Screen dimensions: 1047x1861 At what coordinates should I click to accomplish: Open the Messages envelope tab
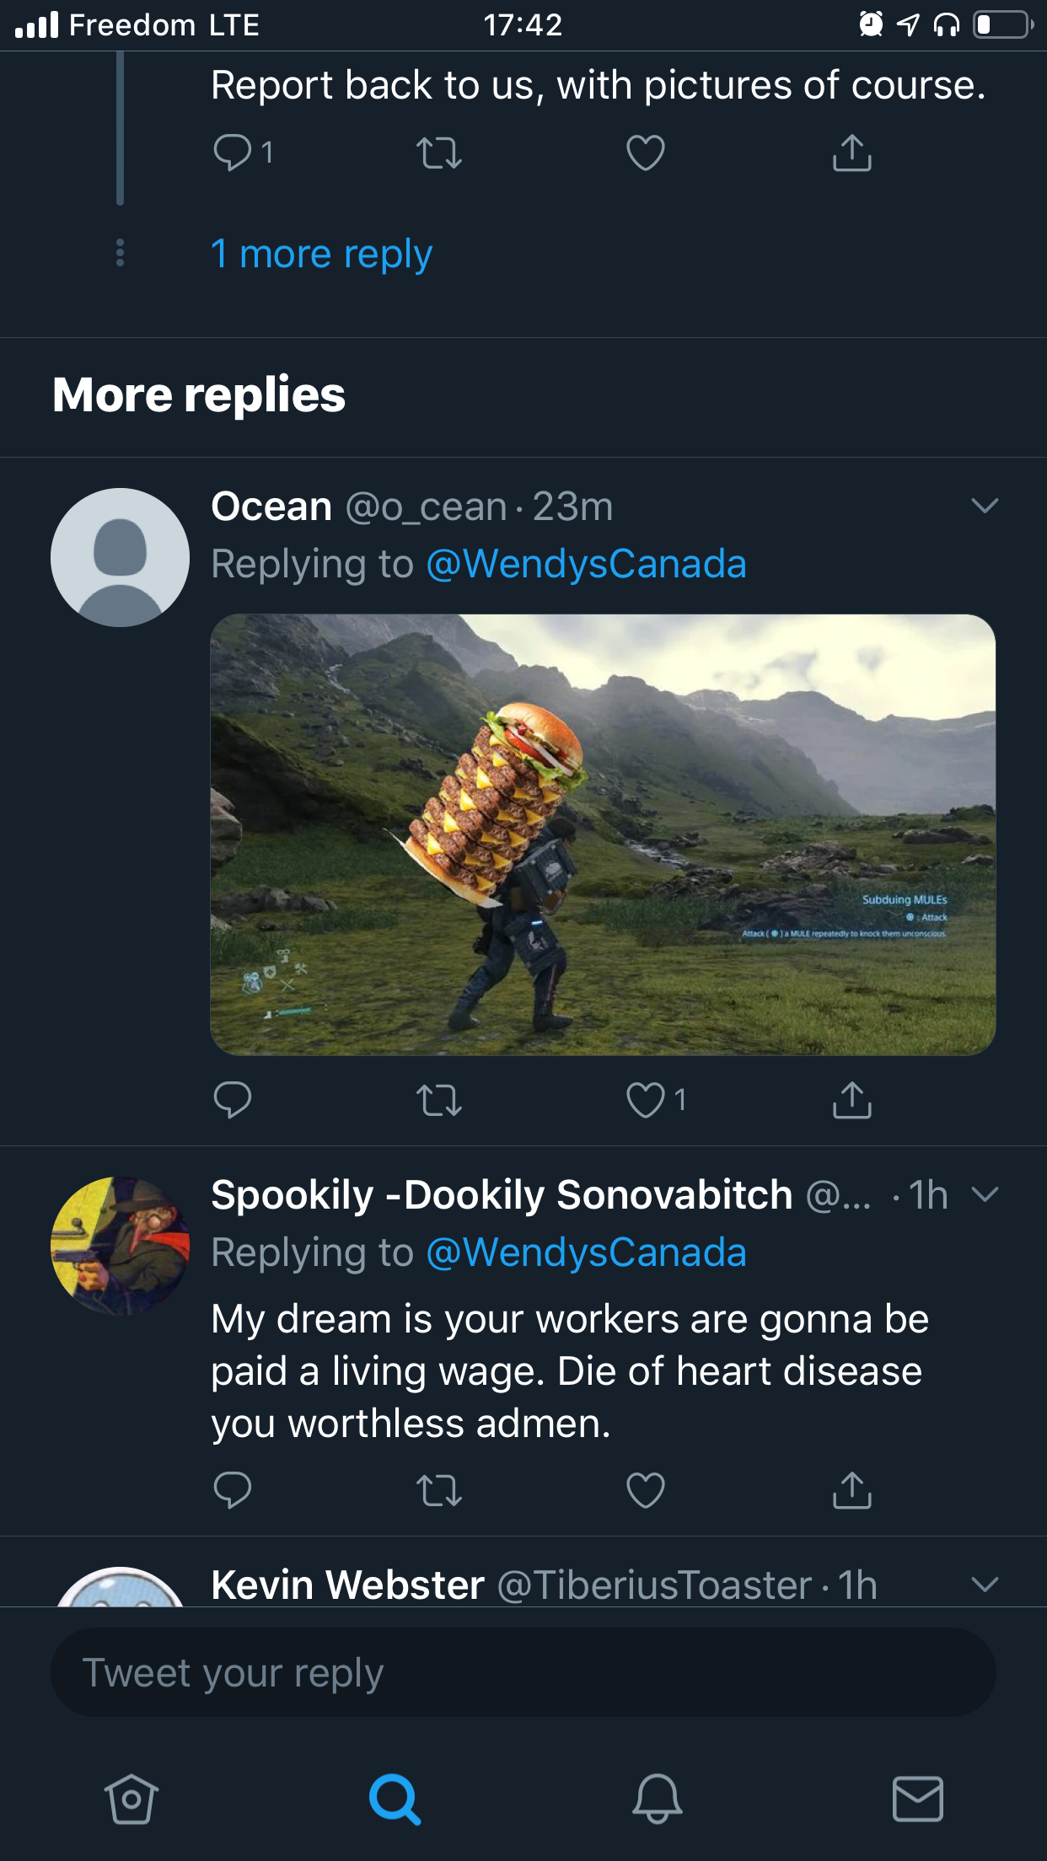click(x=917, y=1799)
